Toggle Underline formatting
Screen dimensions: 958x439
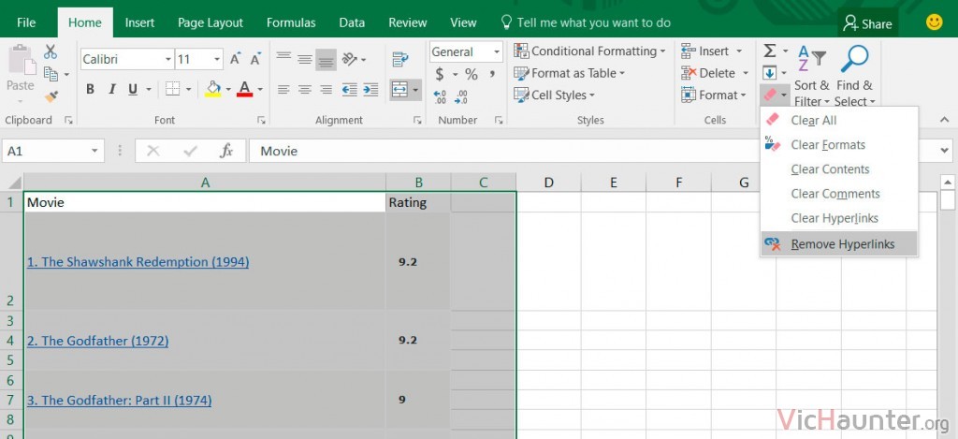point(133,89)
